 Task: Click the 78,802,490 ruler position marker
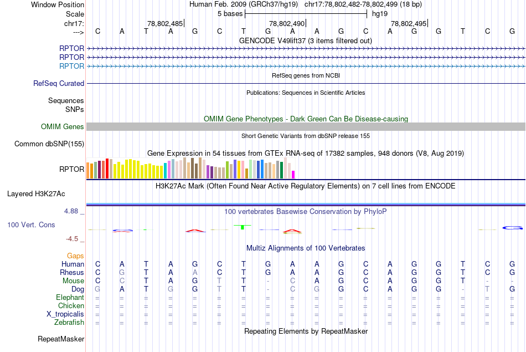click(287, 23)
